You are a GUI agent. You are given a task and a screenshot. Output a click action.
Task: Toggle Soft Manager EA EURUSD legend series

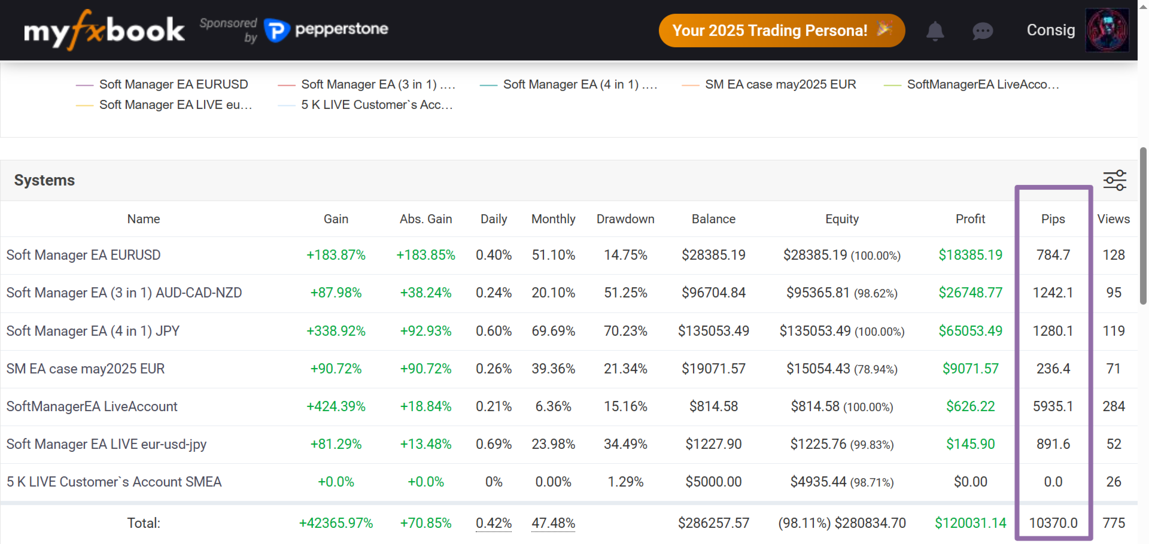point(173,84)
